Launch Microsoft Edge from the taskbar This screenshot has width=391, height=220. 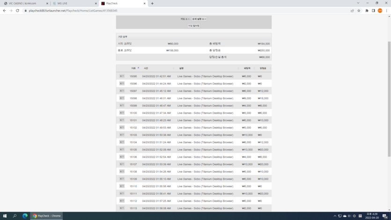click(x=25, y=216)
